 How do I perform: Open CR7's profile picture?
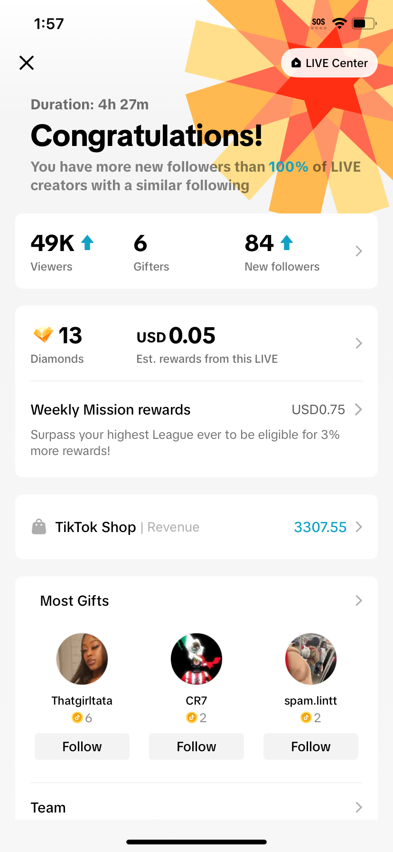pyautogui.click(x=196, y=659)
